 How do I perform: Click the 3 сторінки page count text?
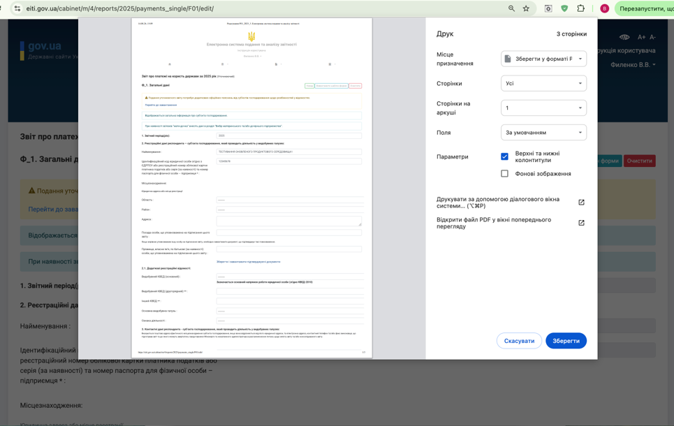pyautogui.click(x=571, y=34)
